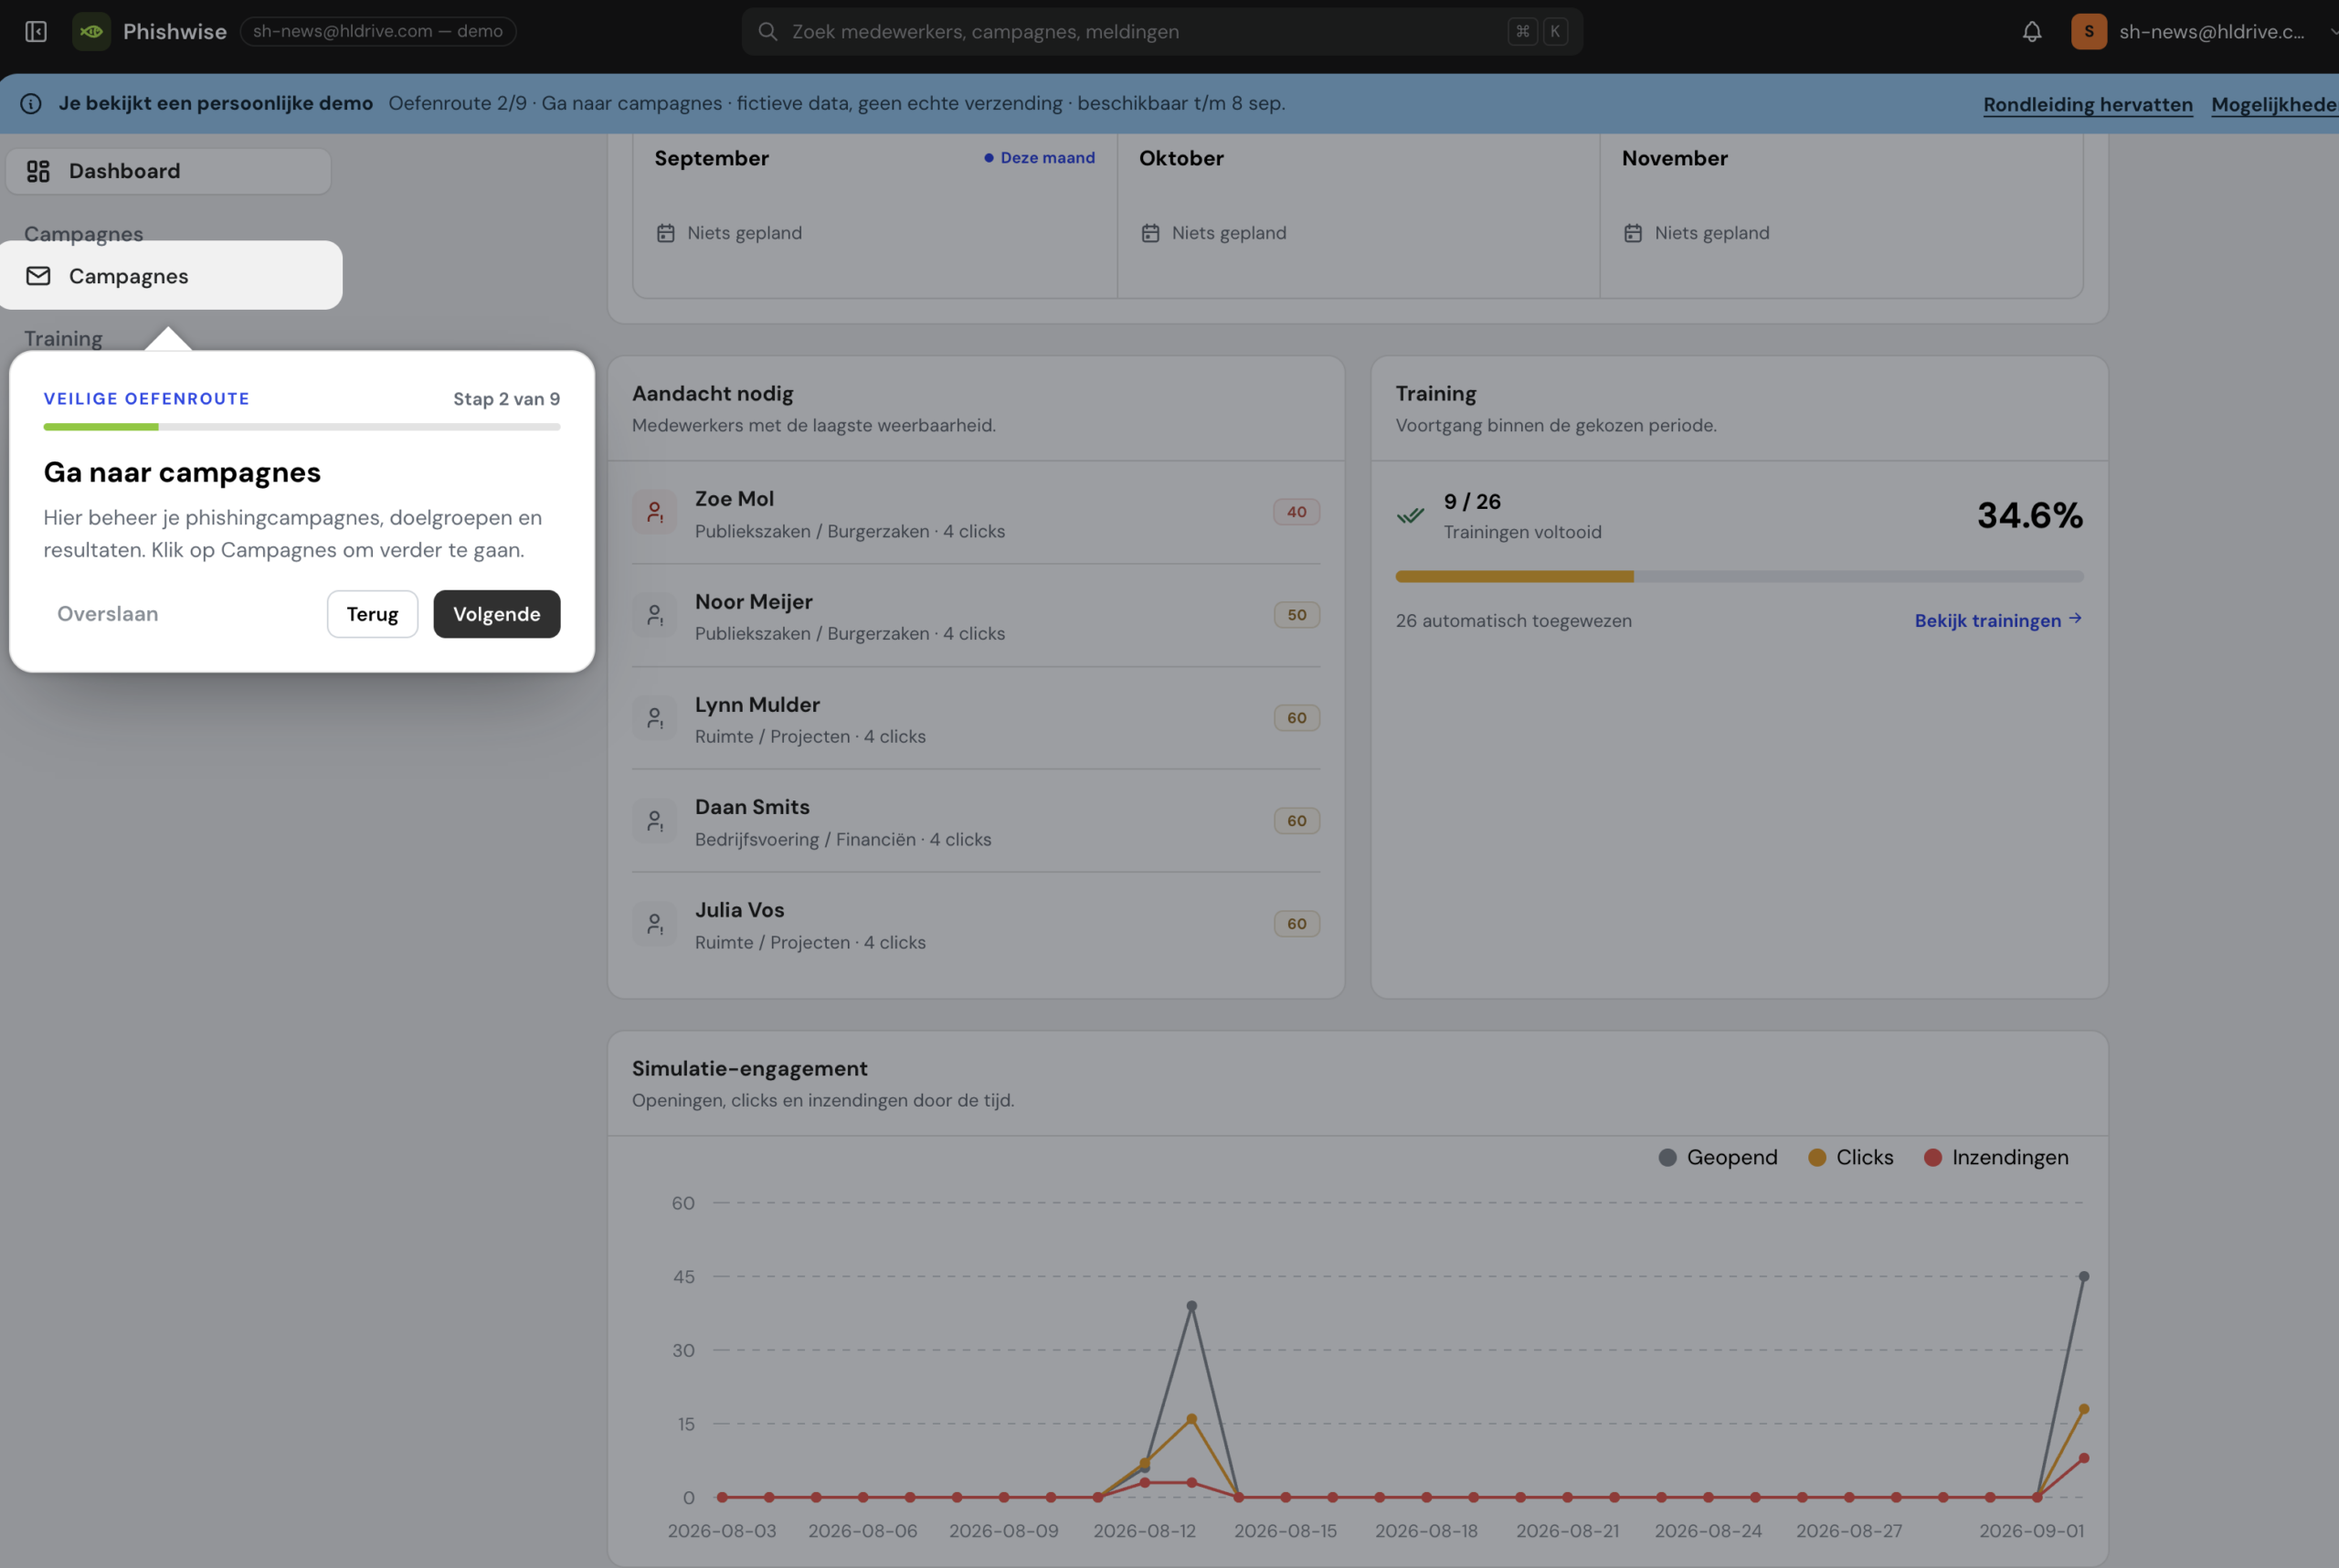
Task: Click the orange user avatar S
Action: [2088, 32]
